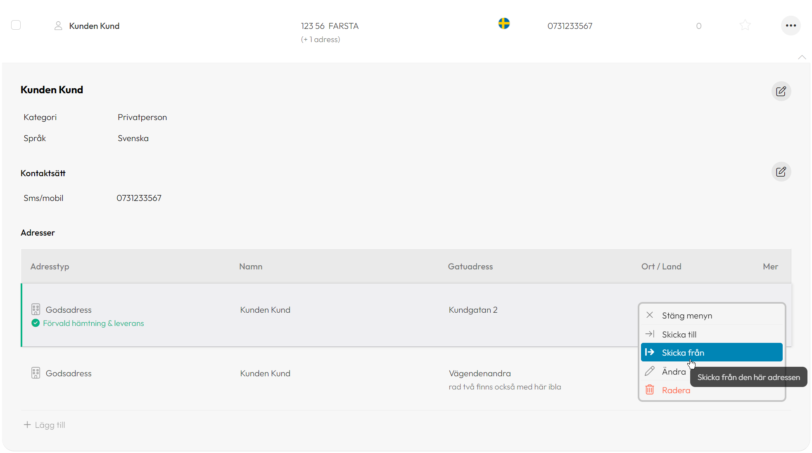The height and width of the screenshot is (453, 812).
Task: Click the Privatperson category value
Action: pos(142,117)
